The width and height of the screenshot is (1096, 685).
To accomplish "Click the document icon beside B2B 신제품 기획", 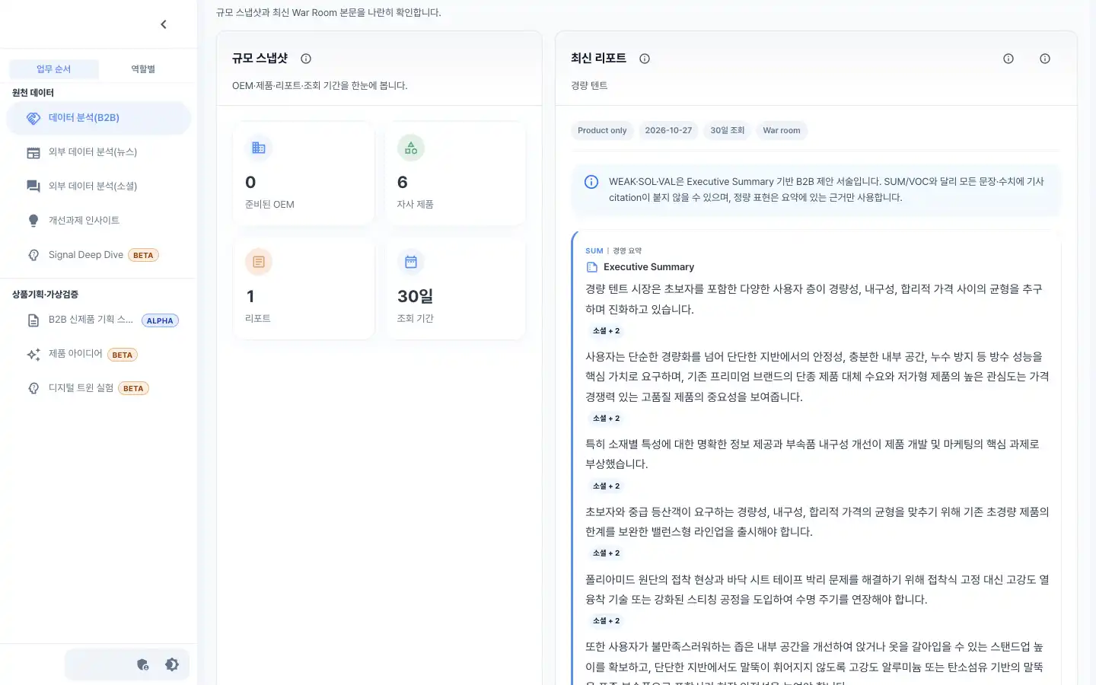I will point(33,320).
